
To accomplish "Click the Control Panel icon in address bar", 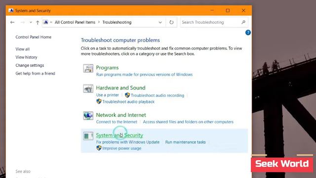I will [46, 22].
